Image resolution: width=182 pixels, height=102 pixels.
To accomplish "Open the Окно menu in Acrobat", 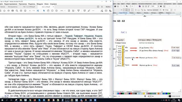I will click(46, 4).
